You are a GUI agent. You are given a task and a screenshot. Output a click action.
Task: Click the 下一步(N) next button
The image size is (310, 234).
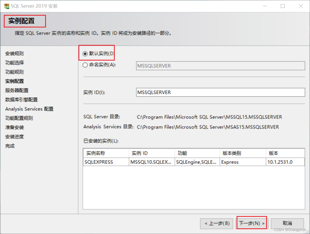[252, 223]
